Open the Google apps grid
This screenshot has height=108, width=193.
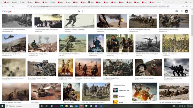click(x=182, y=11)
